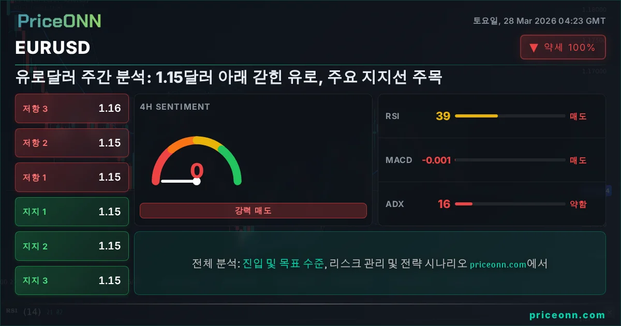Select the 저항 3 level at 1.16
Screen dimensions: 621x326
click(71, 108)
